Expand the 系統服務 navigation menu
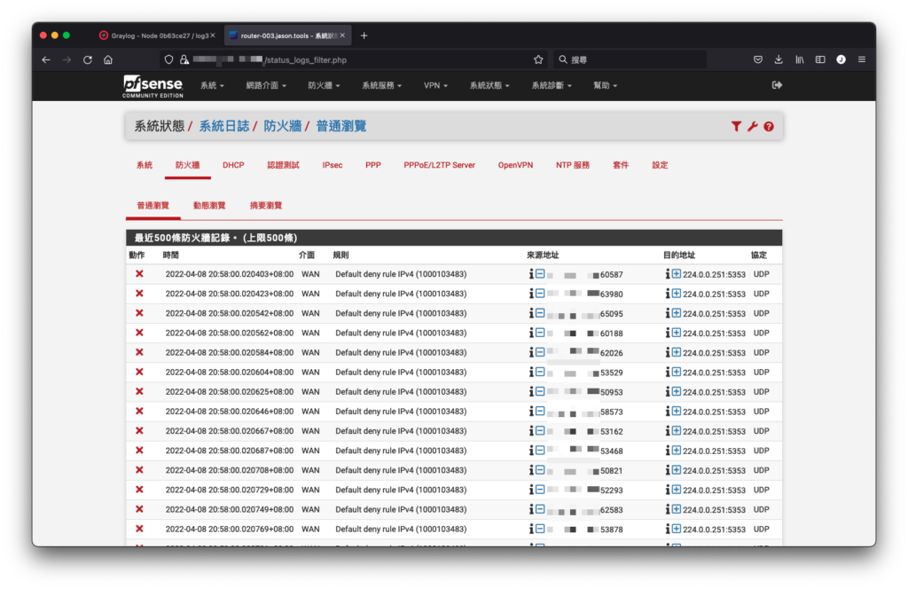 click(x=381, y=85)
